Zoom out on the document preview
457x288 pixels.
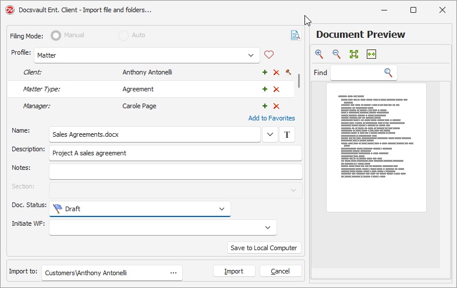click(x=336, y=54)
